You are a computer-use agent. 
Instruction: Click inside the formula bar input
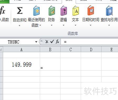[90, 42]
